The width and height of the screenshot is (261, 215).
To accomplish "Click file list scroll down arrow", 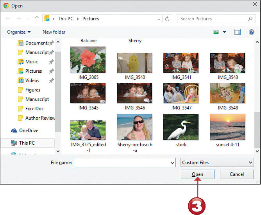I will (x=257, y=151).
